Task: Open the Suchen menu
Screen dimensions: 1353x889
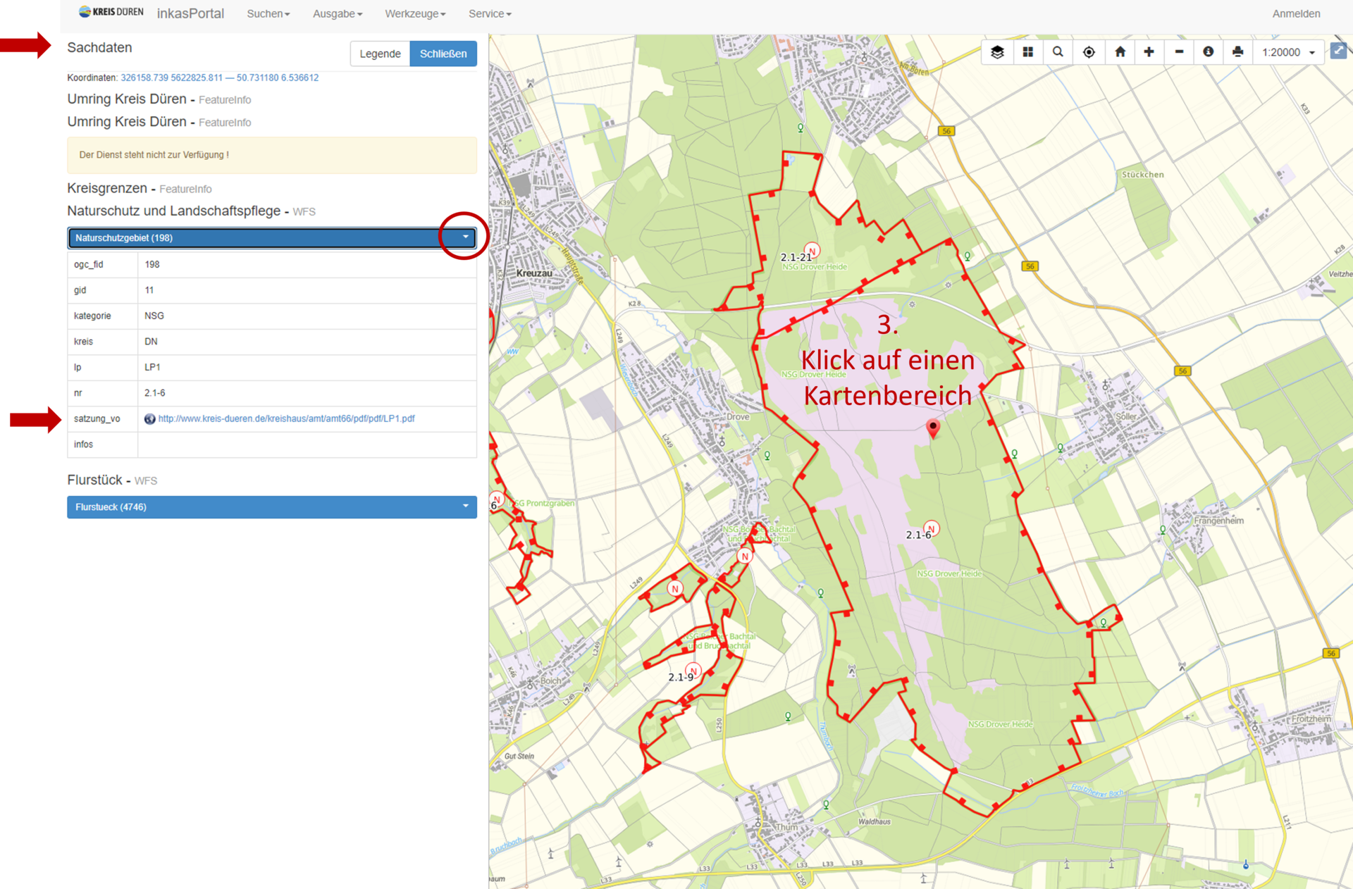Action: point(268,13)
